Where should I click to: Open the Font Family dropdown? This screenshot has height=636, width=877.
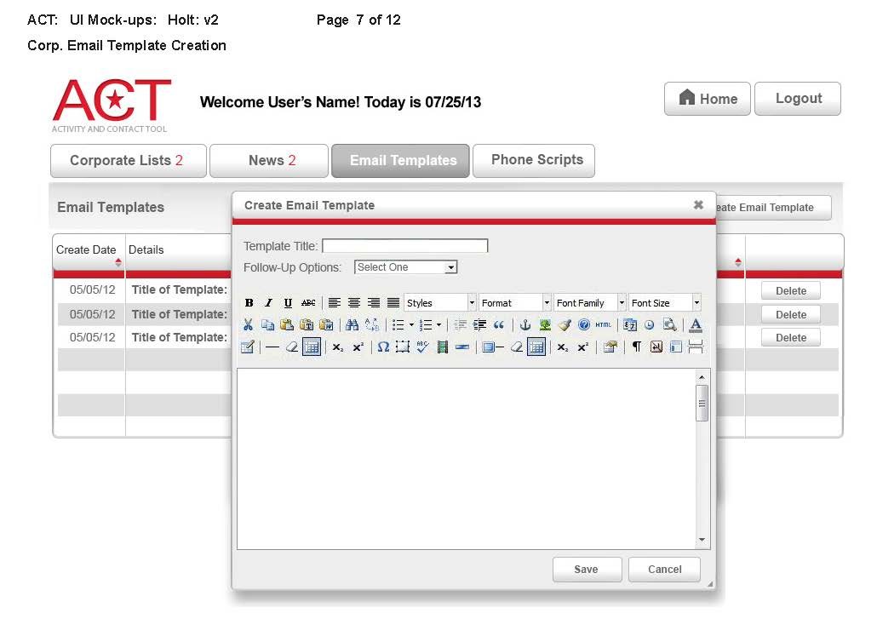[589, 303]
